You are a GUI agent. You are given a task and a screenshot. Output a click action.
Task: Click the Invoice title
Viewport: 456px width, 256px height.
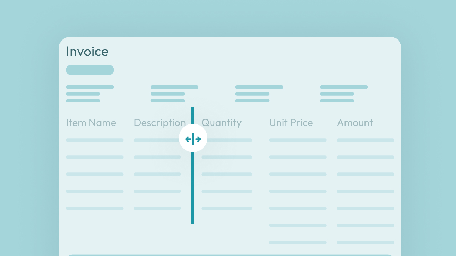point(87,52)
